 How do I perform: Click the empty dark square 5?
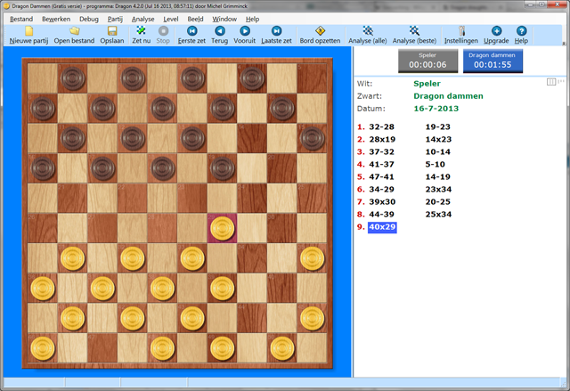click(x=312, y=78)
